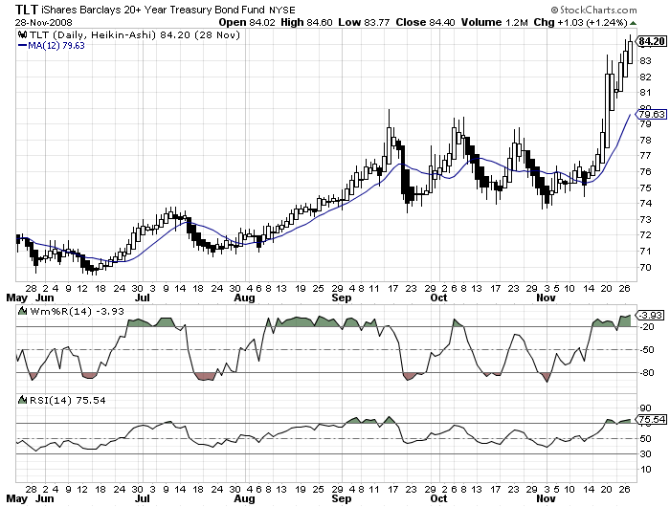This screenshot has height=507, width=670.
Task: Click the TLT ticker symbol in header
Action: pos(26,8)
